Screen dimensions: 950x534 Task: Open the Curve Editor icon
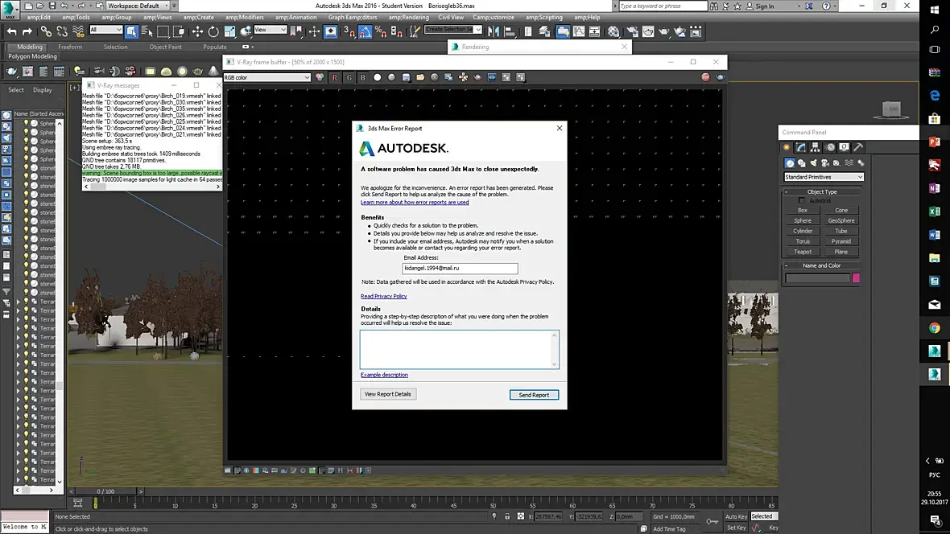(x=579, y=31)
